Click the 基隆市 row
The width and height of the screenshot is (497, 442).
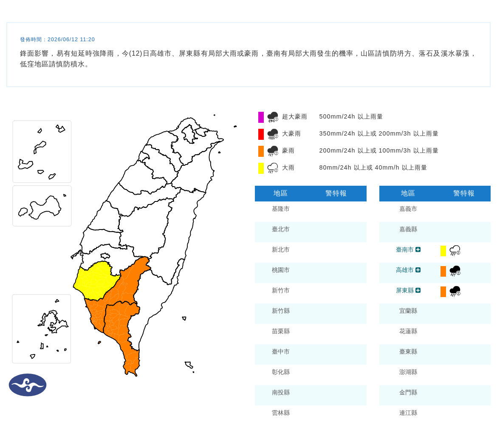point(311,212)
